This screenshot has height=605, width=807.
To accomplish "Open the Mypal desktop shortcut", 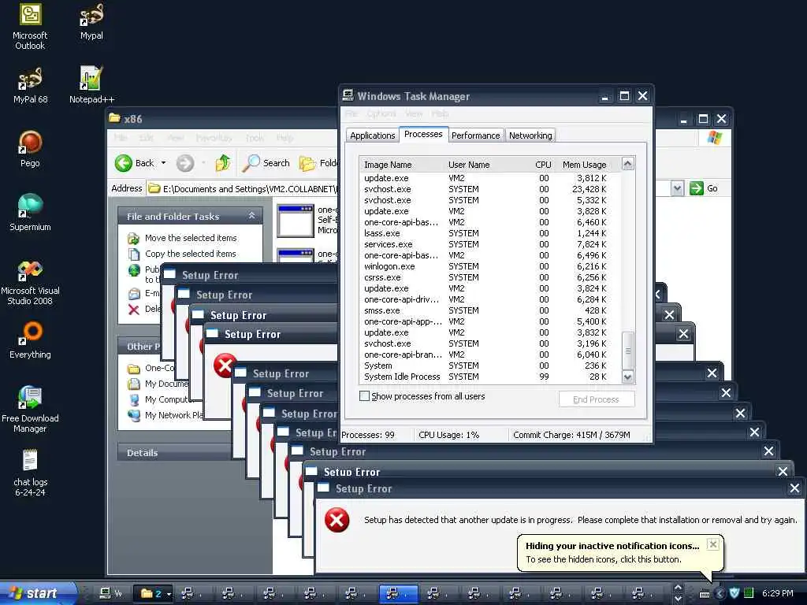I will [91, 21].
